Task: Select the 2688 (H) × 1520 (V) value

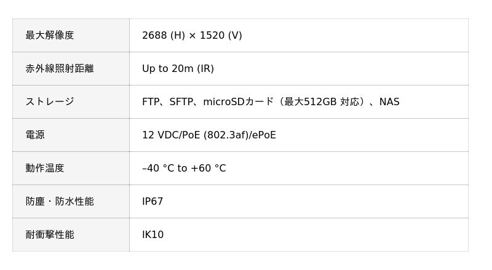Action: 192,35
